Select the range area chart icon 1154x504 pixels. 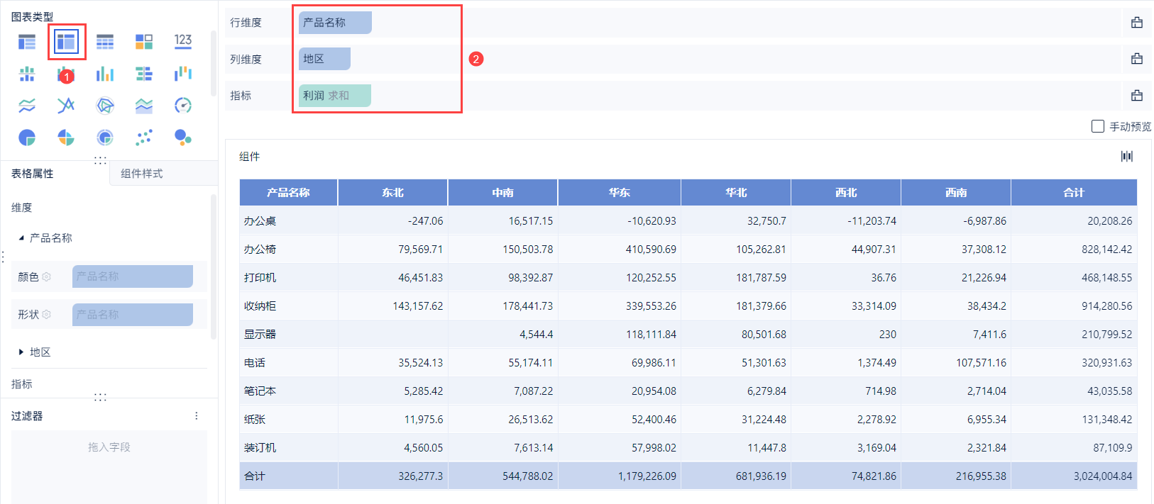click(x=144, y=106)
